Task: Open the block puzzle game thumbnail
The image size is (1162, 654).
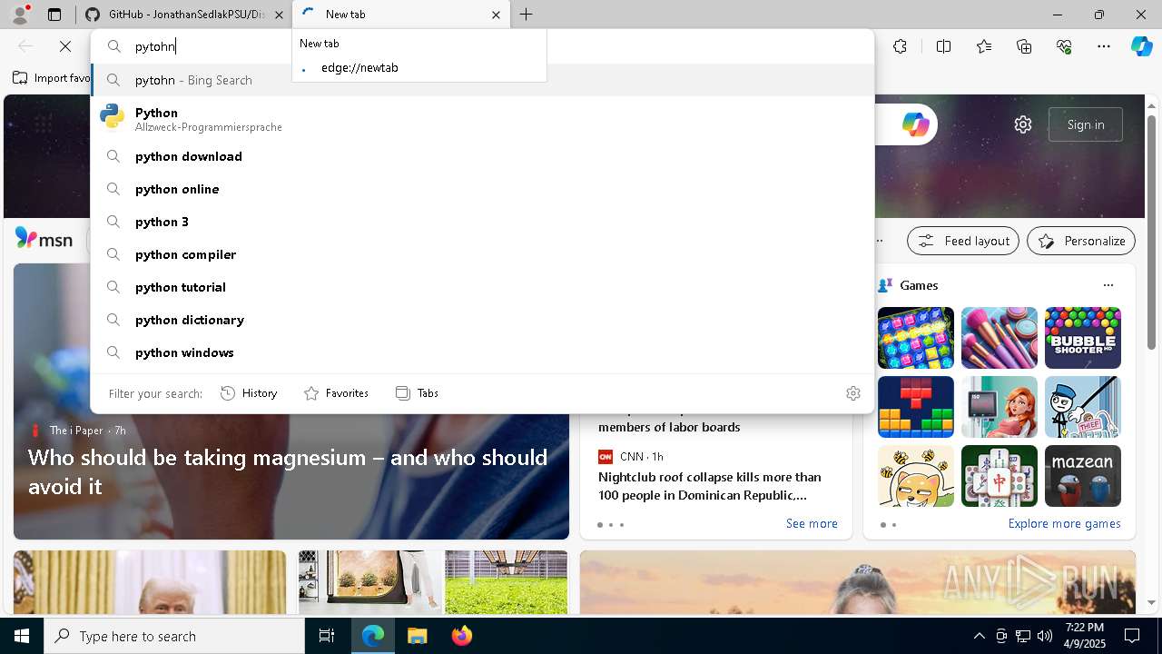Action: coord(916,407)
